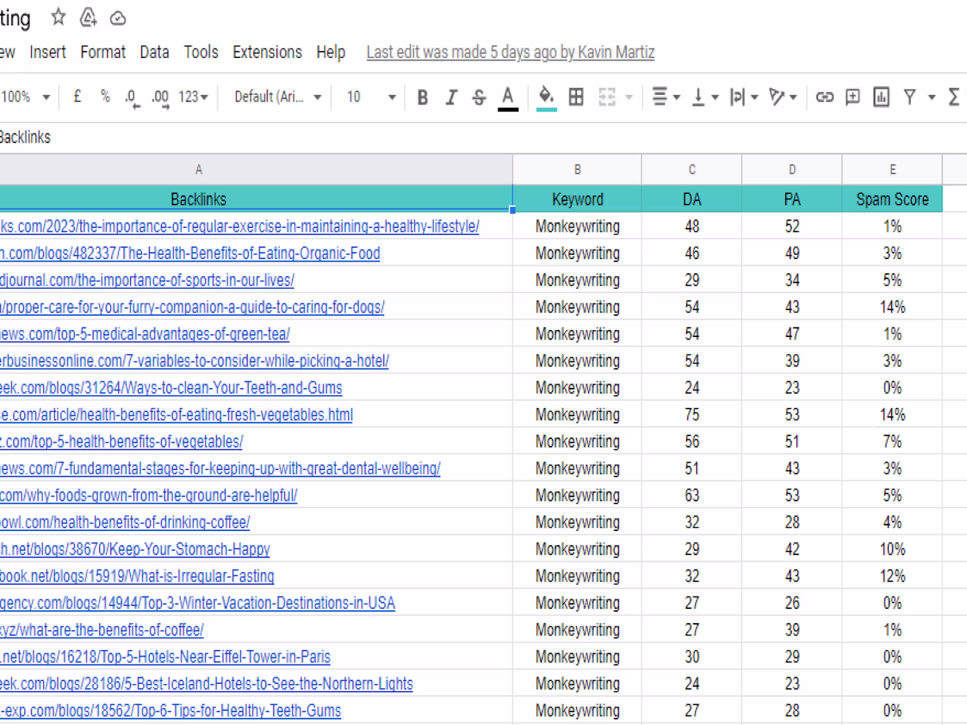Open the text color picker

[x=508, y=98]
